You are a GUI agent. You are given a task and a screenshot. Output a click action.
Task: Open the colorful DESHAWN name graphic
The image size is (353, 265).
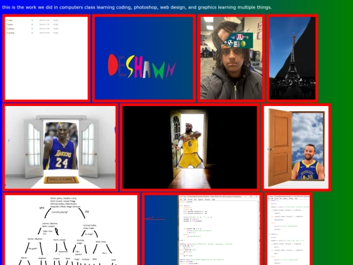[x=144, y=58]
